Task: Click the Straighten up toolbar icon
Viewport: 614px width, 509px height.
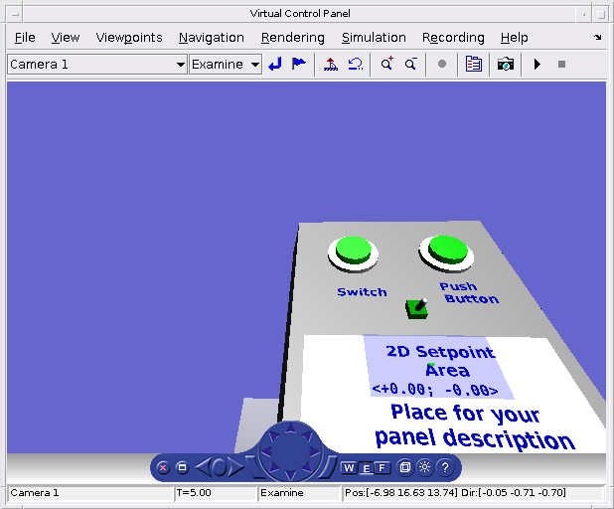Action: 331,64
